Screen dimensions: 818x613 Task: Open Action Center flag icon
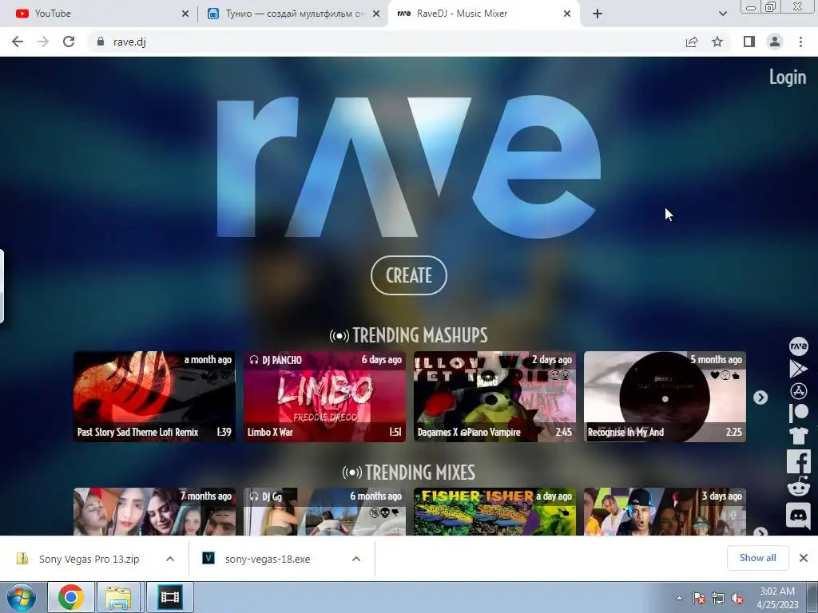coord(699,598)
